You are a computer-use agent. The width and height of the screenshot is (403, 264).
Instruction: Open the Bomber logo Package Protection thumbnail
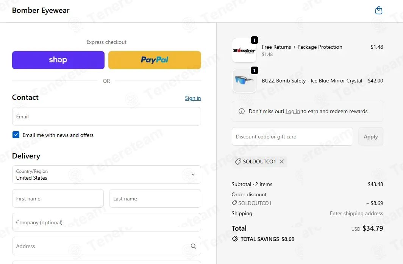244,50
